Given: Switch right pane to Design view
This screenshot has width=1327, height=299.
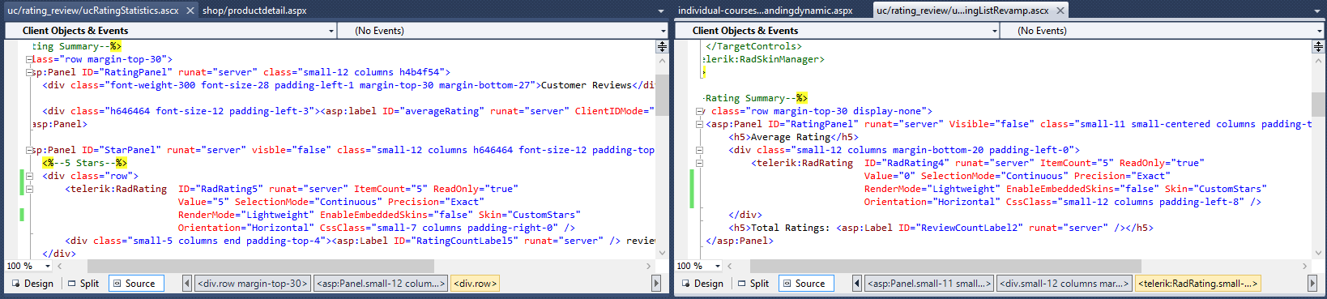Looking at the screenshot, I should point(702,284).
